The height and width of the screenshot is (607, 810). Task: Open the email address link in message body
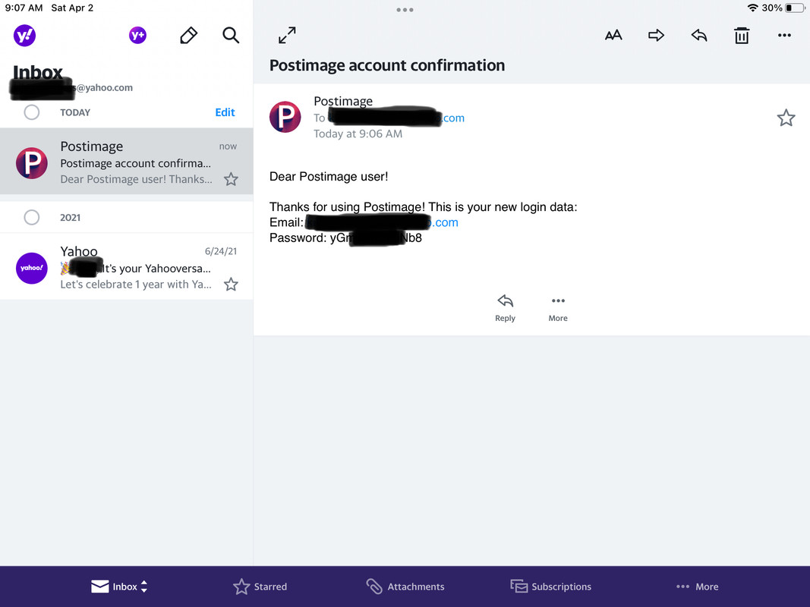click(381, 222)
